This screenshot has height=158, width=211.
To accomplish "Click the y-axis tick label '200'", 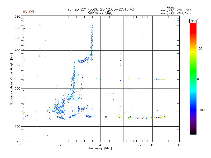I will tap(17, 88).
